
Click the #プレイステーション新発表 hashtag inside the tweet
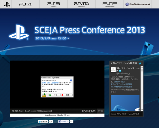point(121,84)
